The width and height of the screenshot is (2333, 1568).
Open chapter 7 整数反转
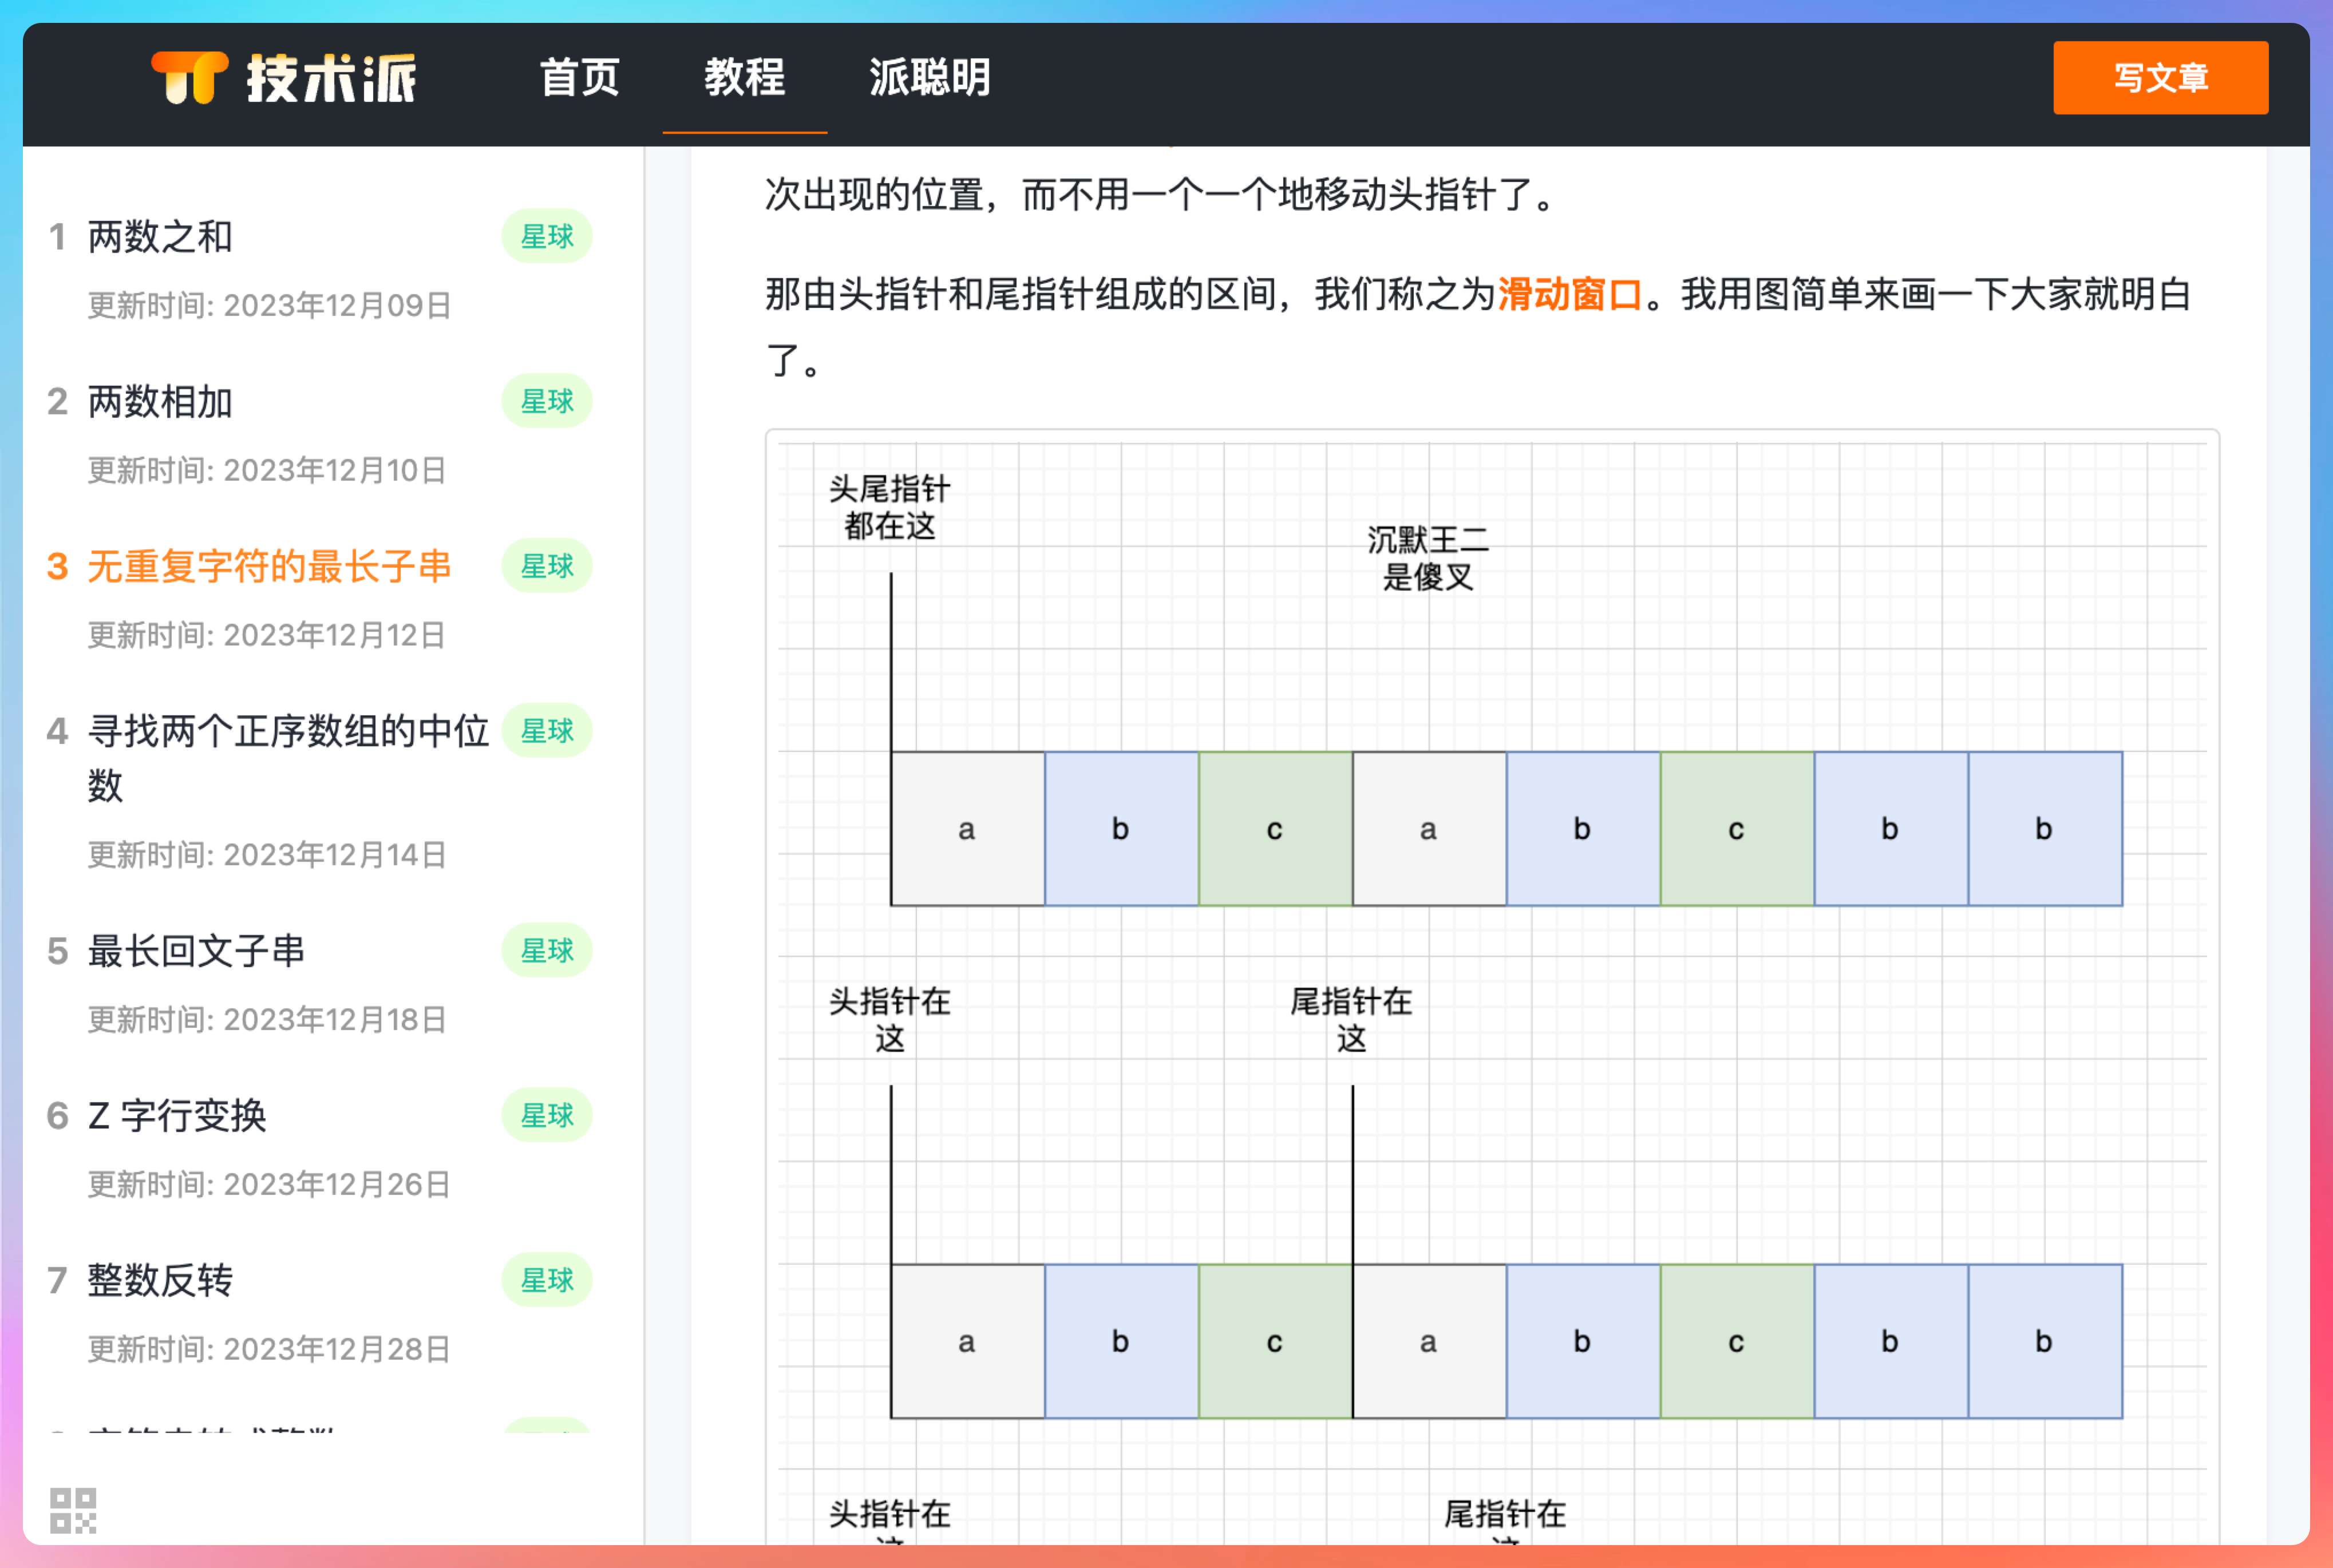click(x=160, y=1281)
